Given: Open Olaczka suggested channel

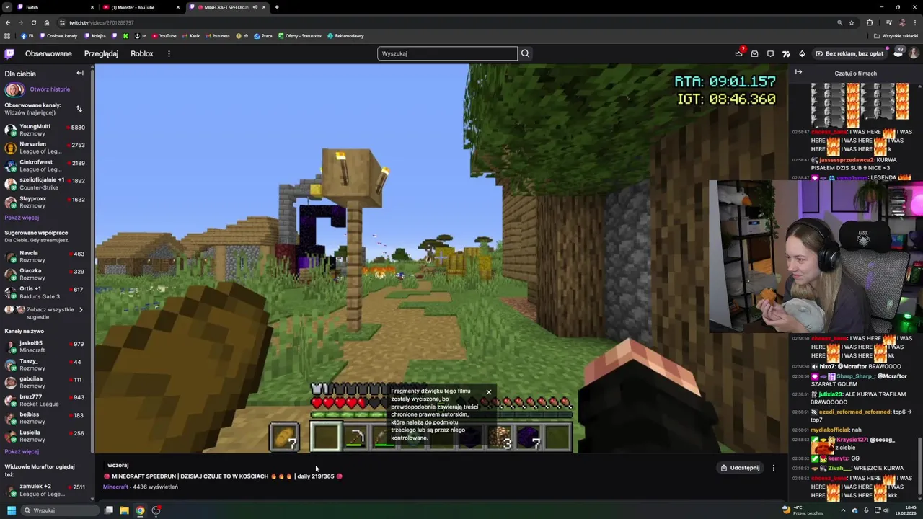Looking at the screenshot, I should coord(45,274).
